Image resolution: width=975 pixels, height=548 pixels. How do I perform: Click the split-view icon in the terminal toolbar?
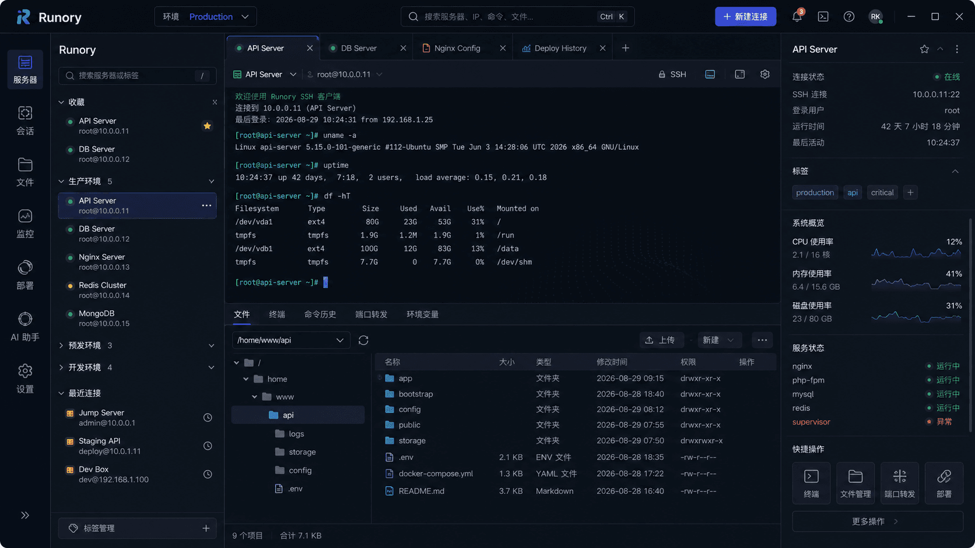(739, 75)
